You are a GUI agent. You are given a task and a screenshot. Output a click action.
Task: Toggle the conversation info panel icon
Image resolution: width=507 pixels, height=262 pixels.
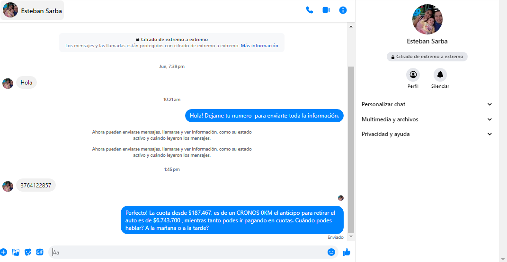coord(343,10)
